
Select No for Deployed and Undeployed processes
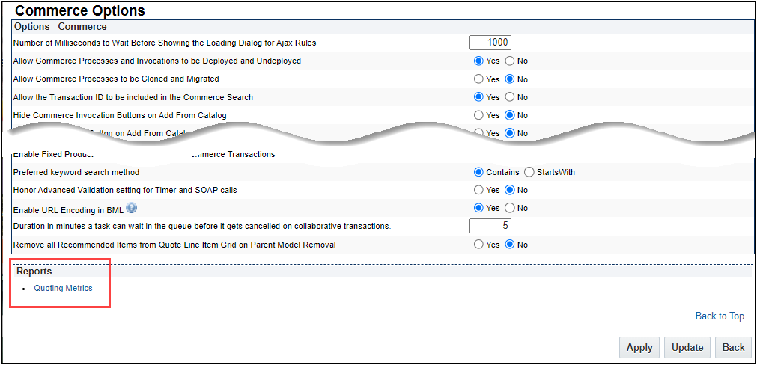point(509,61)
